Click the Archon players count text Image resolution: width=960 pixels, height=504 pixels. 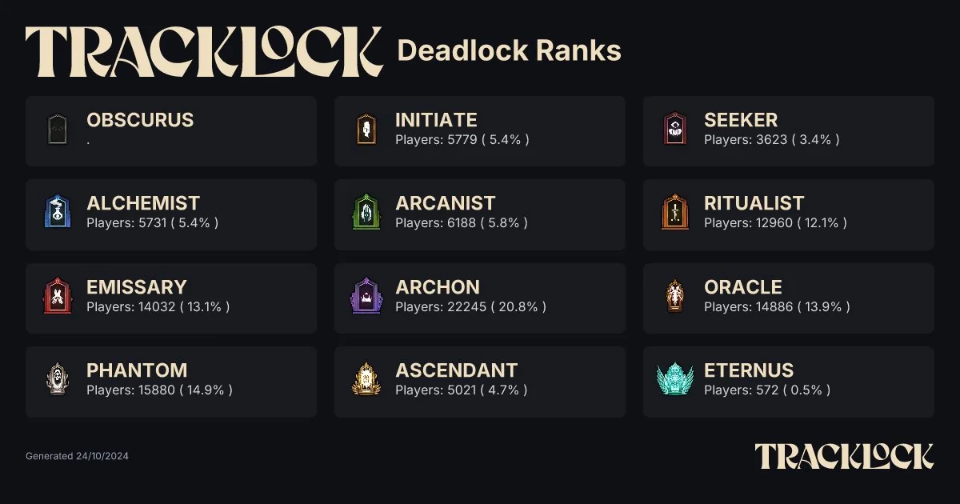click(x=470, y=306)
